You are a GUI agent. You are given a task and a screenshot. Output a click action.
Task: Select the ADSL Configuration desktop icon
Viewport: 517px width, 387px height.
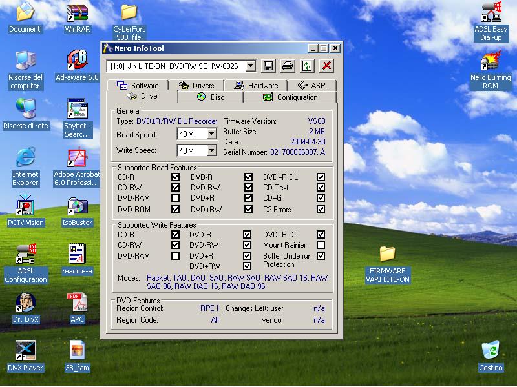(x=25, y=264)
